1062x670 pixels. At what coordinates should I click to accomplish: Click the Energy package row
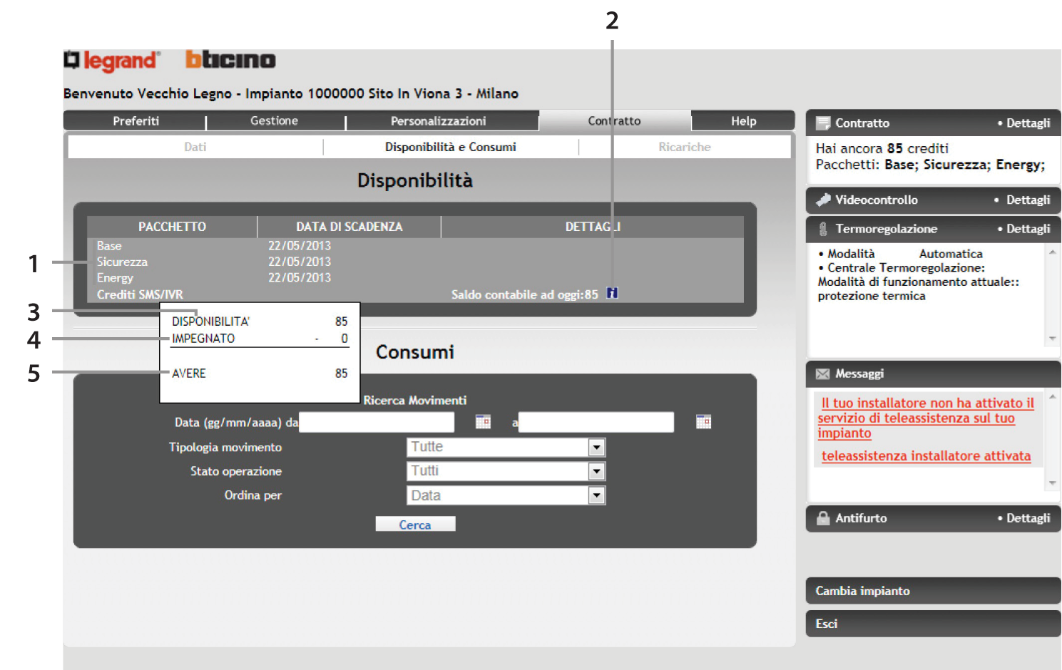(415, 277)
